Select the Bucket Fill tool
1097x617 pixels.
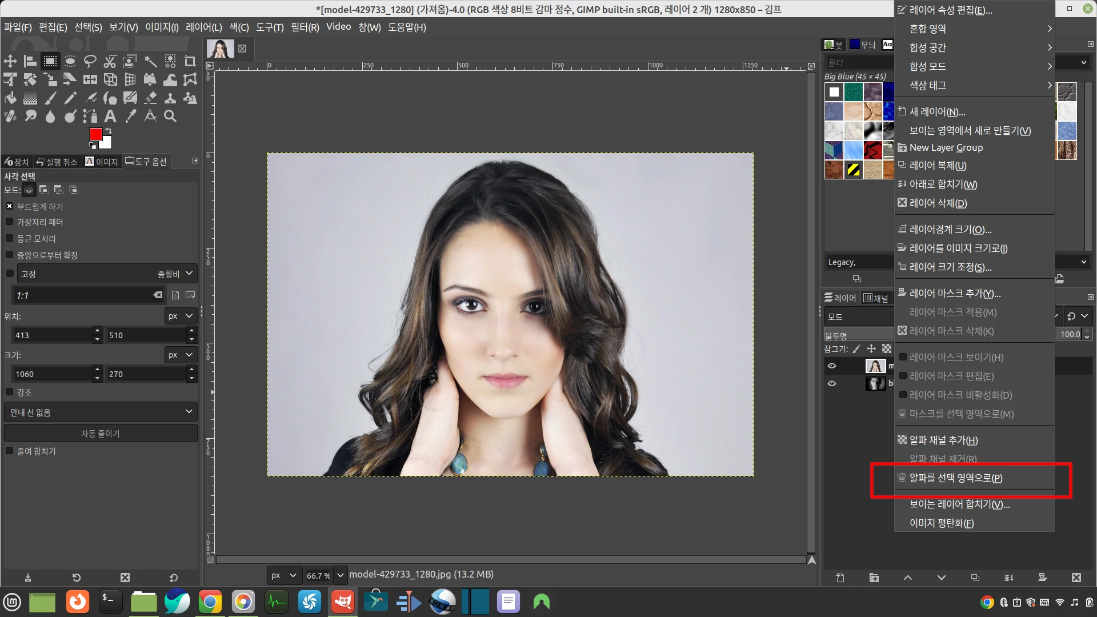click(x=10, y=98)
